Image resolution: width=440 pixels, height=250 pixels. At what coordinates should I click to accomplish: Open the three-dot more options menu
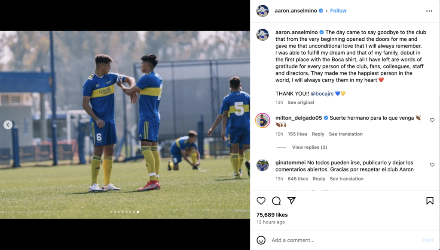click(429, 11)
